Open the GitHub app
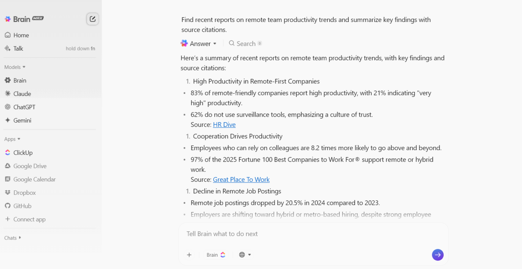 pos(22,206)
